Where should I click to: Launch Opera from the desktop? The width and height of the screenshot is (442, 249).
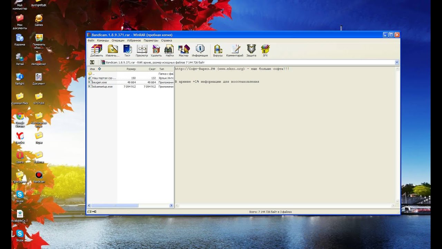point(20,157)
